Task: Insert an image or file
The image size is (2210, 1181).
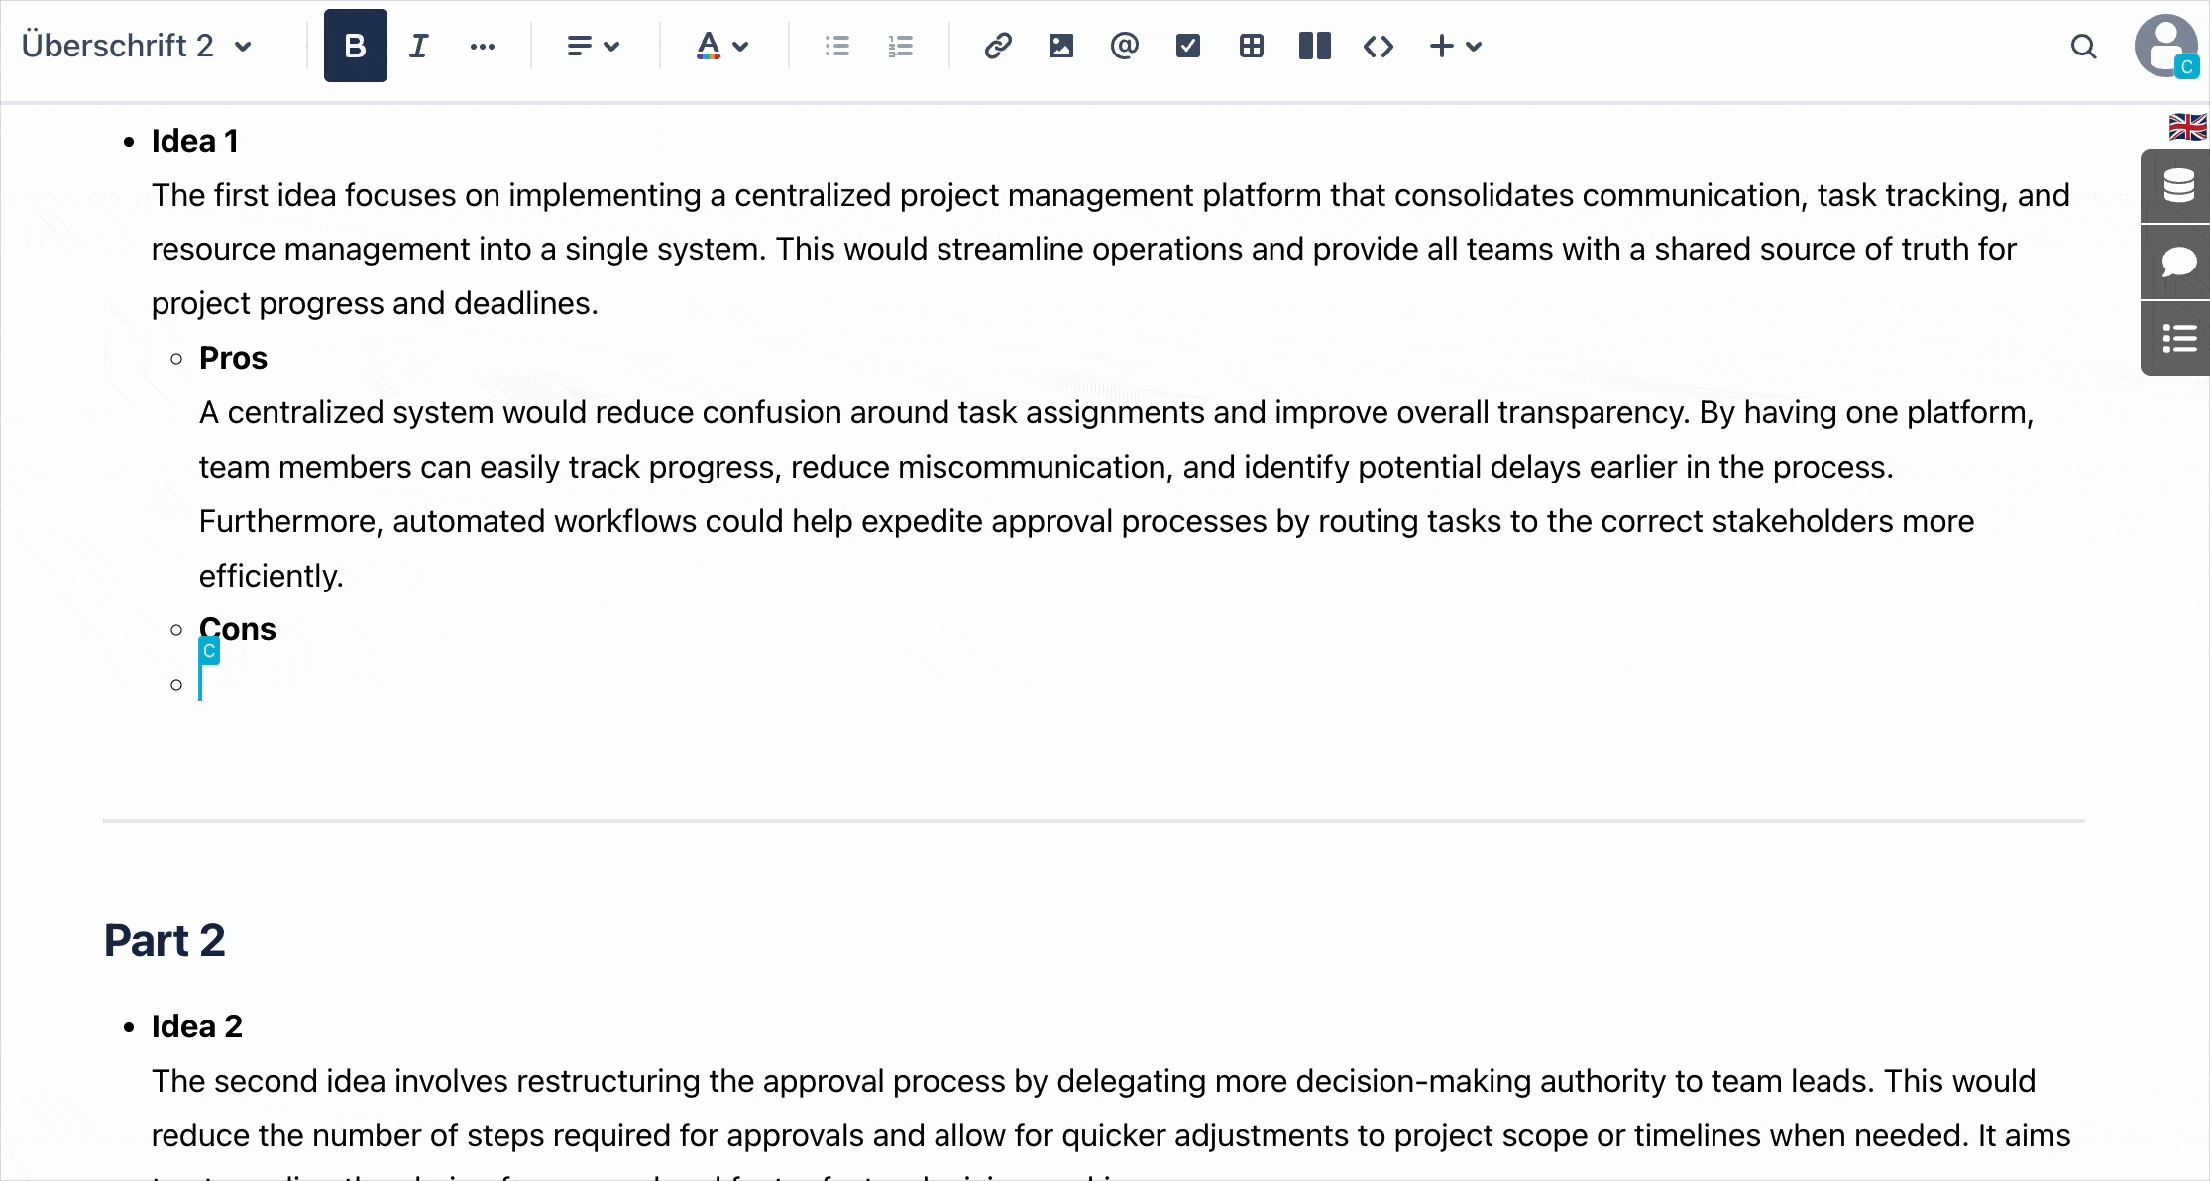Action: [1060, 46]
